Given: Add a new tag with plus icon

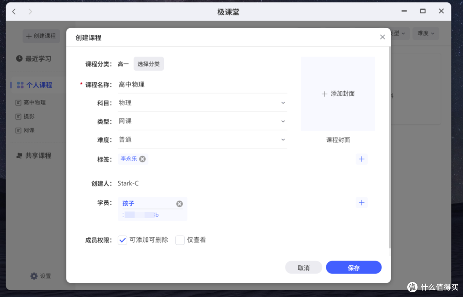Looking at the screenshot, I should (x=361, y=159).
